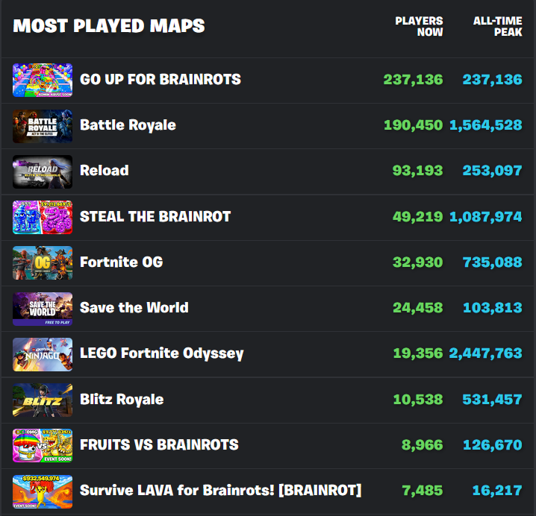Open Survive LAVA for Brainrots! [BRAINROT] title
The width and height of the screenshot is (536, 516).
(220, 491)
